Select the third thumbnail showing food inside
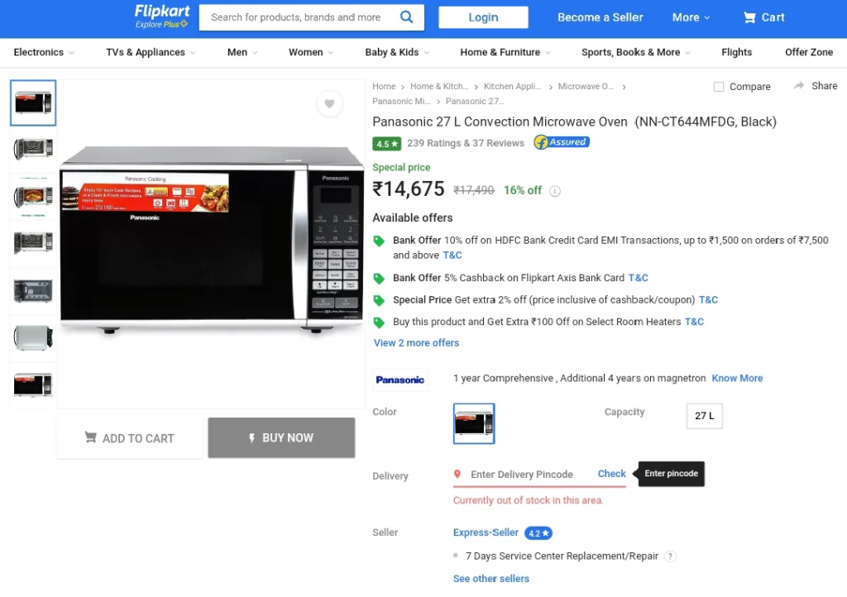This screenshot has height=597, width=847. (33, 197)
